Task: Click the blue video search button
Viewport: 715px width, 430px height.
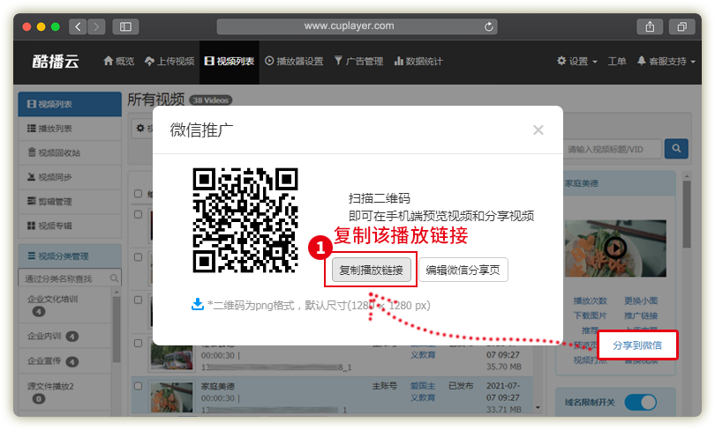Action: tap(676, 149)
